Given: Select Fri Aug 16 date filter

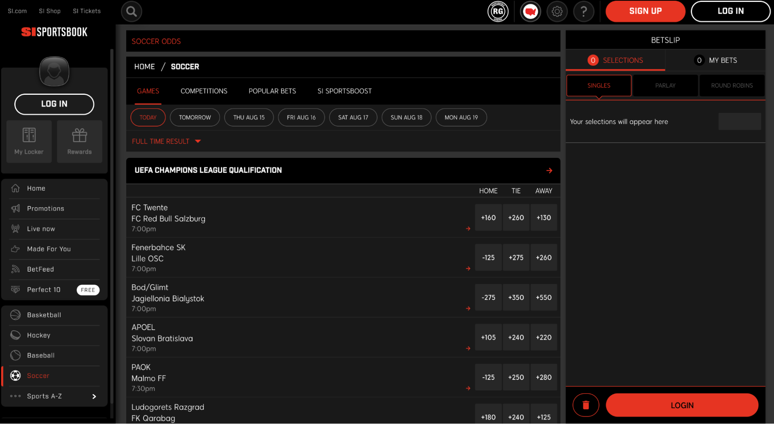Looking at the screenshot, I should [x=301, y=118].
